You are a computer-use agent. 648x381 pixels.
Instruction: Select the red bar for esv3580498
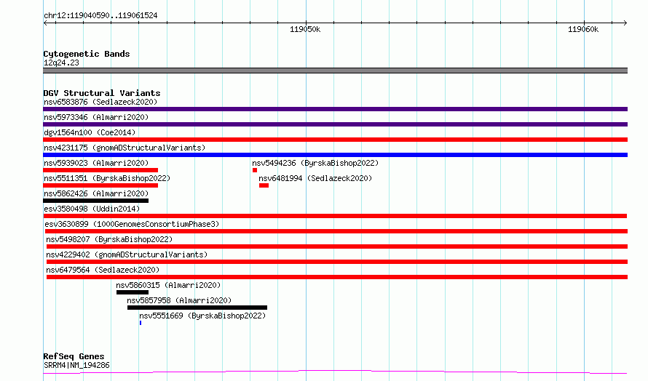(335, 216)
